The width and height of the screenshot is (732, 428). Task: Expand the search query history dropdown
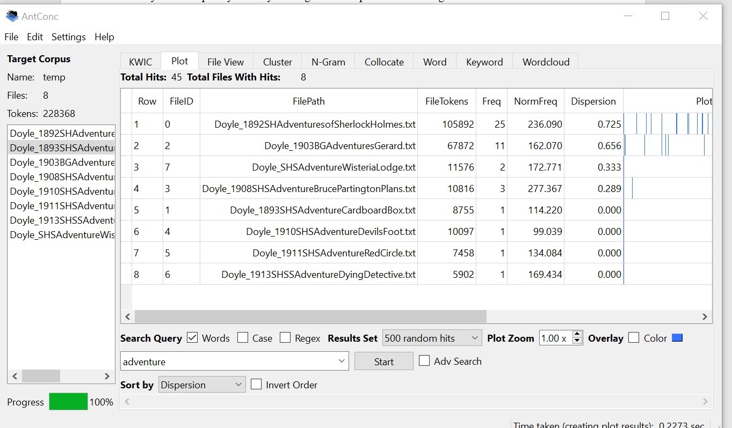[342, 361]
